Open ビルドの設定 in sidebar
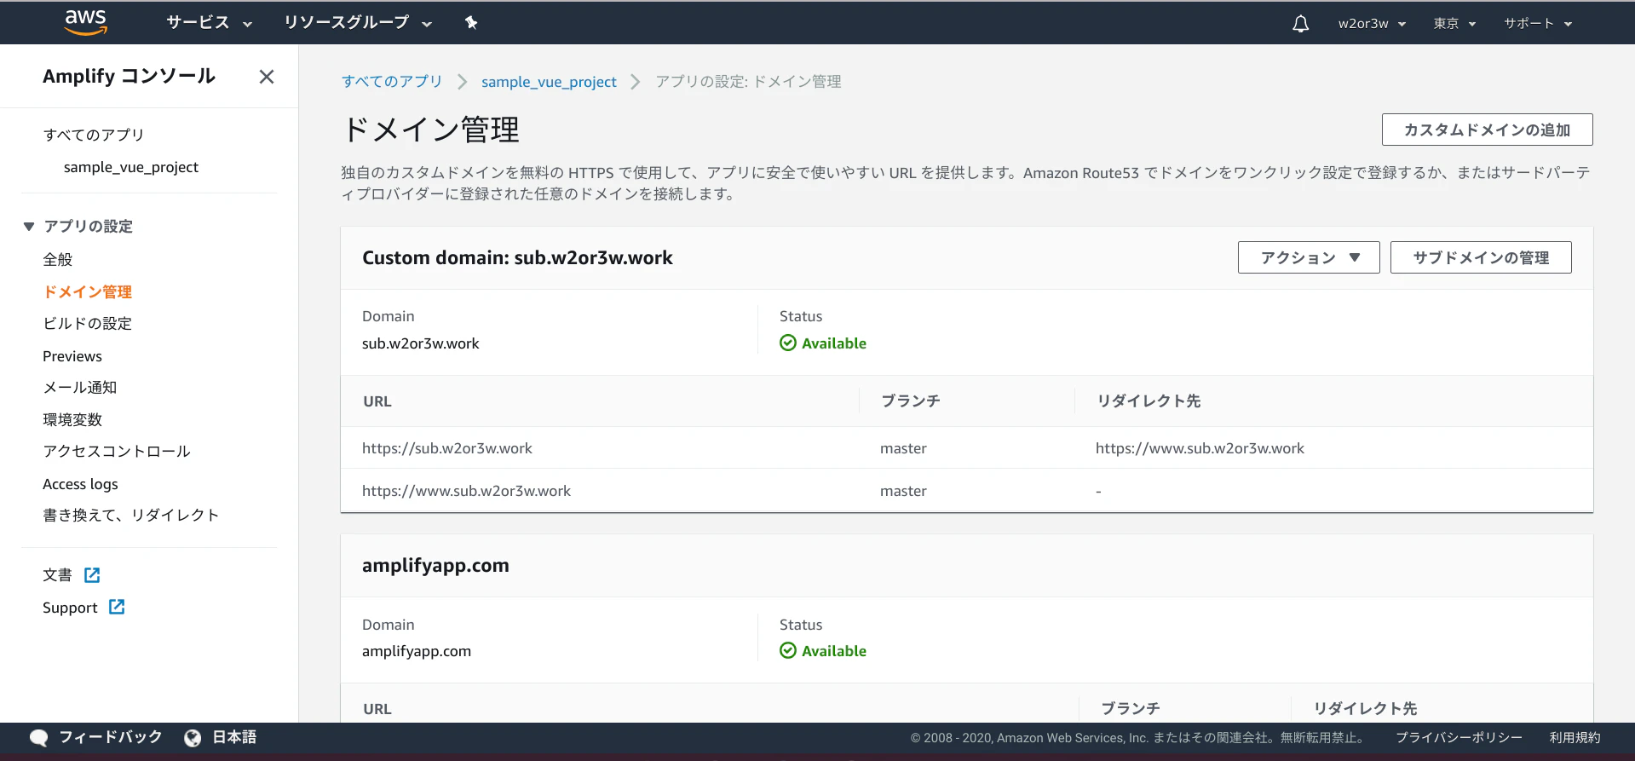 pos(88,324)
